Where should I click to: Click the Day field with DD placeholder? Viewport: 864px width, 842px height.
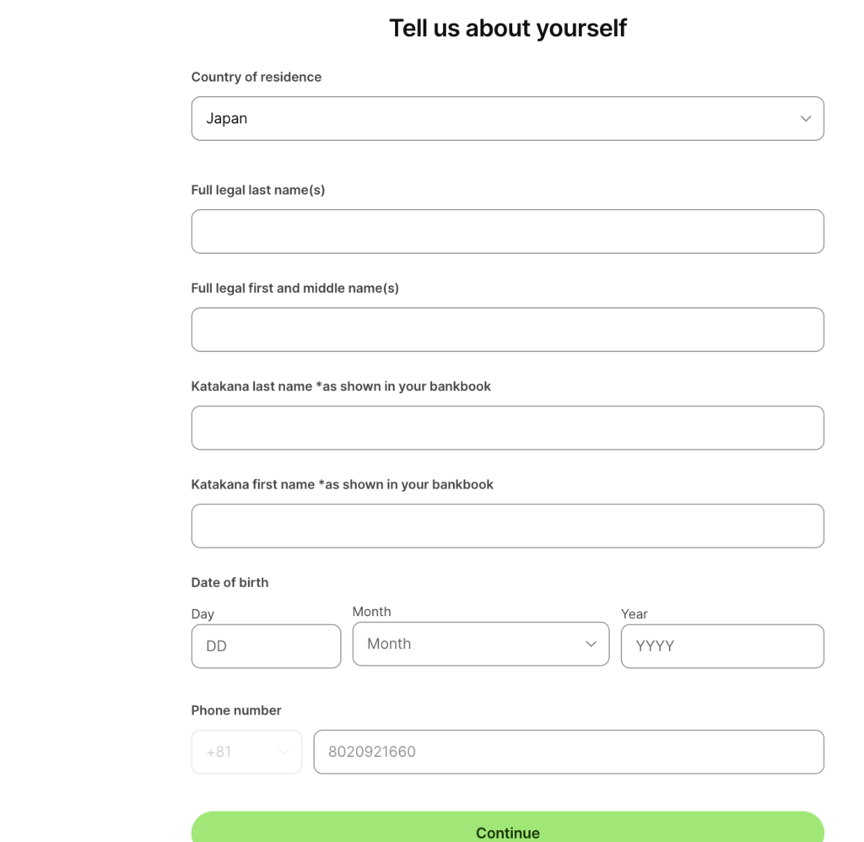click(266, 645)
